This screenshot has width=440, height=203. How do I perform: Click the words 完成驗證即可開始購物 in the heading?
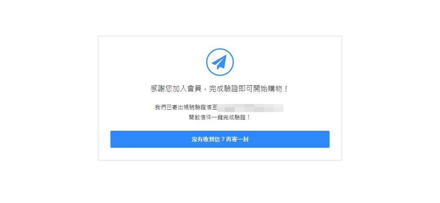245,89
